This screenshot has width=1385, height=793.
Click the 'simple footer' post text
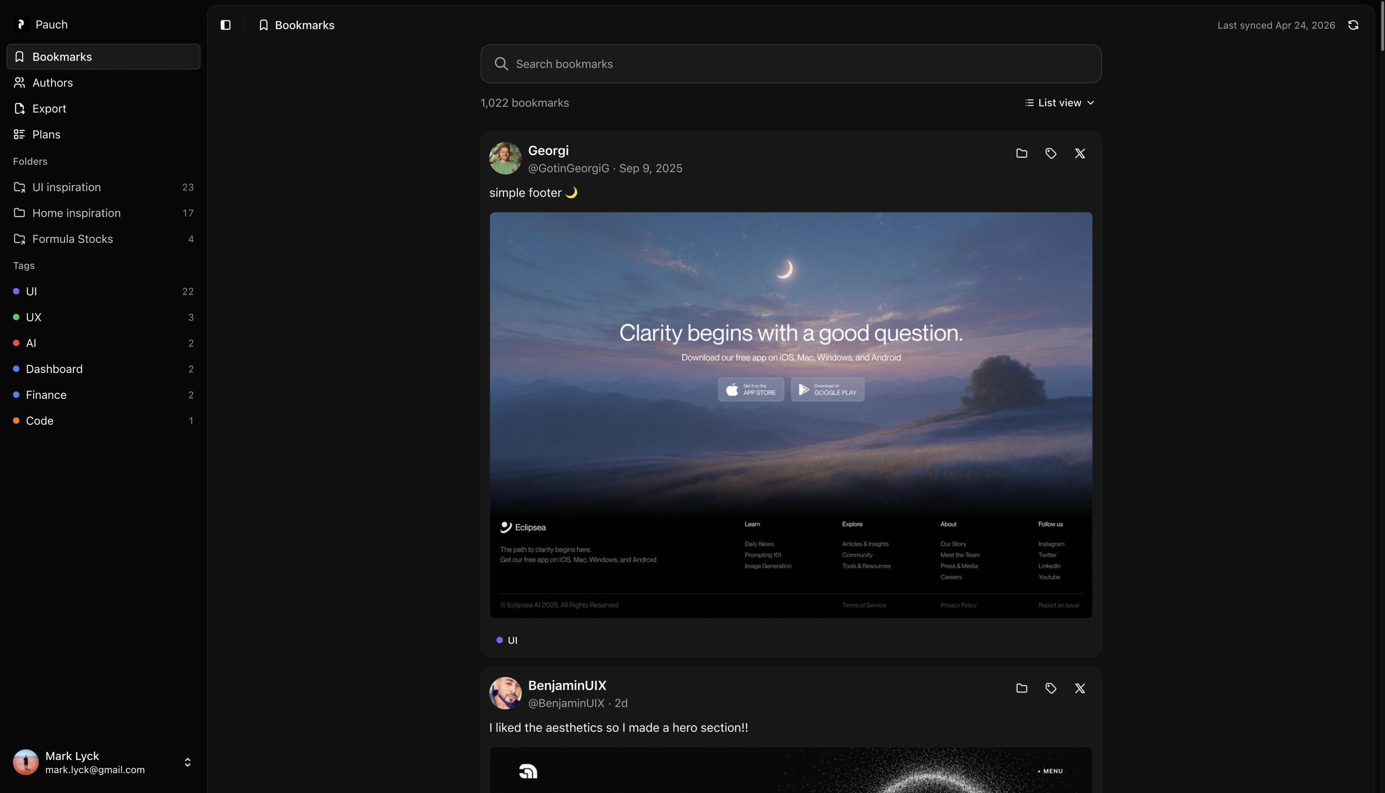(x=533, y=192)
